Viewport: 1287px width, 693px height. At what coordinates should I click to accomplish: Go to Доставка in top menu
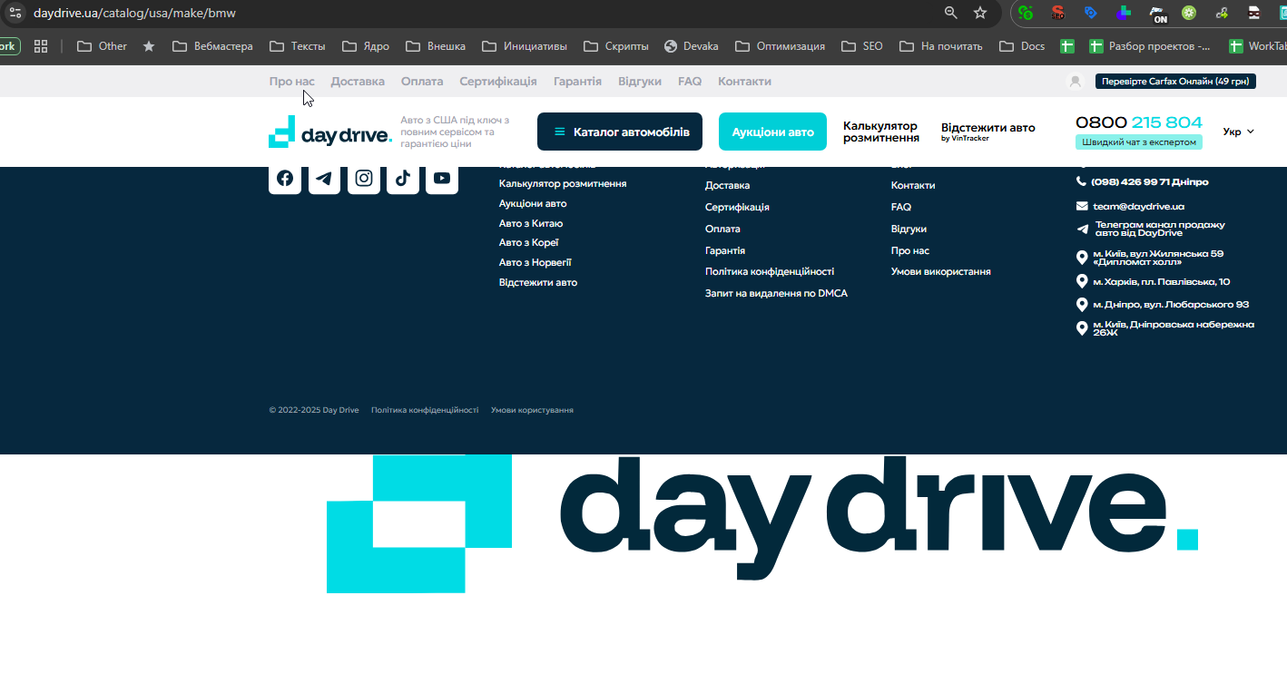pyautogui.click(x=358, y=82)
